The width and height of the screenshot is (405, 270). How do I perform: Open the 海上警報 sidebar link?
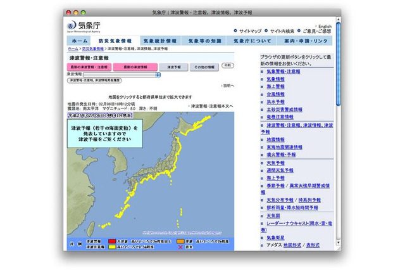point(275,87)
